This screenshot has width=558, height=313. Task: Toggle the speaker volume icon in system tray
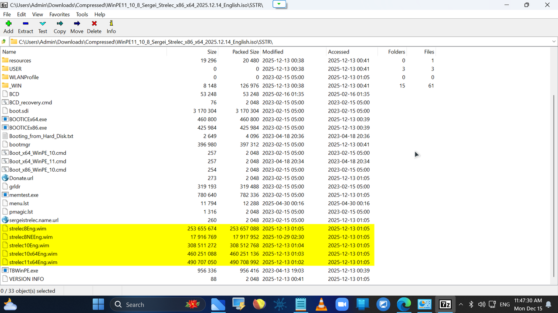point(482,304)
